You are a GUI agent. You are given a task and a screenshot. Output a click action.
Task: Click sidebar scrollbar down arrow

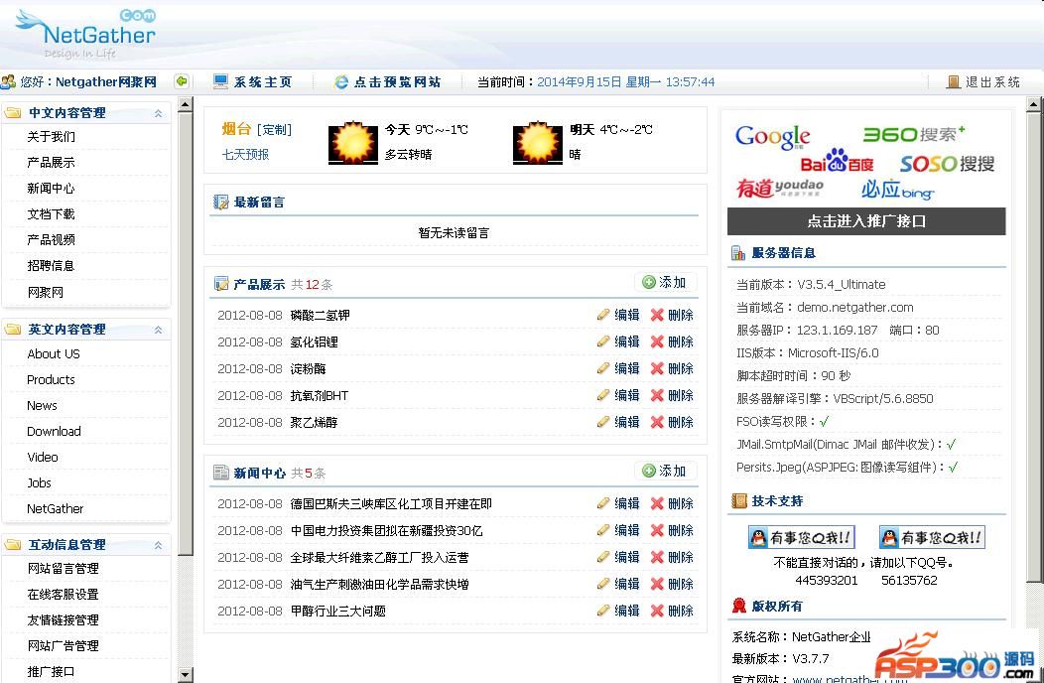pyautogui.click(x=186, y=674)
